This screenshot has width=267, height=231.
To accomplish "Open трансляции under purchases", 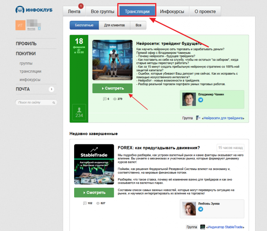I will 30,71.
